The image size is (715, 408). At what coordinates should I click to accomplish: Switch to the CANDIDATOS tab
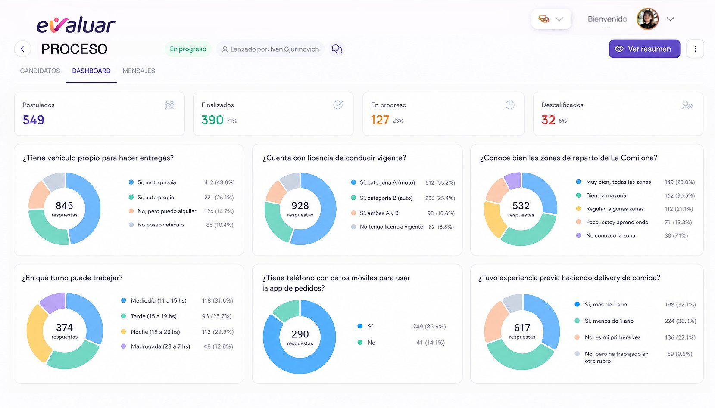pos(40,71)
